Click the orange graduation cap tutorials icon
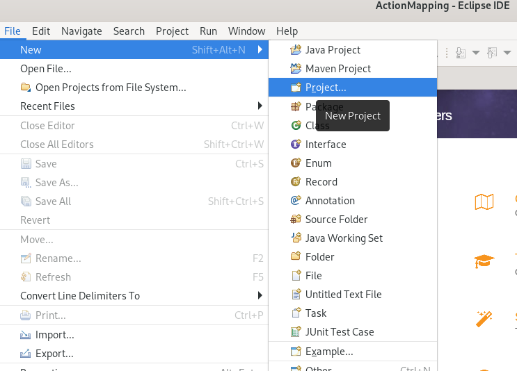Image resolution: width=517 pixels, height=371 pixels. pyautogui.click(x=484, y=261)
